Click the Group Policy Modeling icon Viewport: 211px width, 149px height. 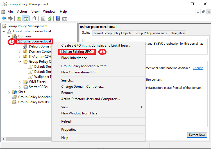[15, 97]
